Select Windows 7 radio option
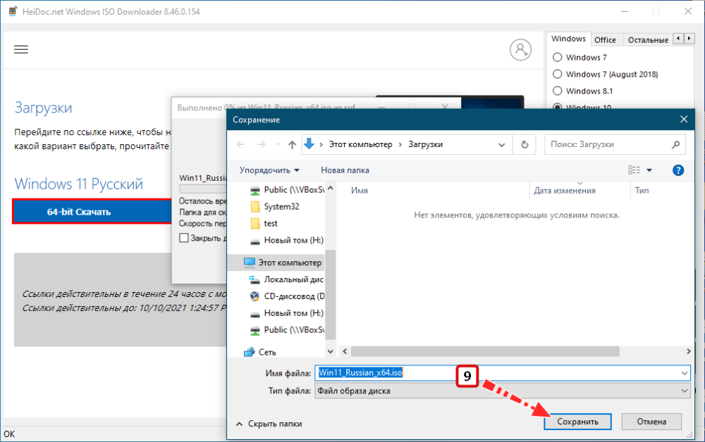This screenshot has height=442, width=705. 558,58
